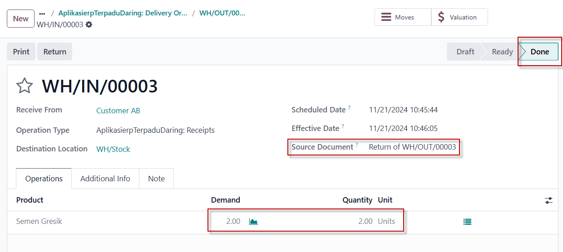Click the New button

(21, 19)
